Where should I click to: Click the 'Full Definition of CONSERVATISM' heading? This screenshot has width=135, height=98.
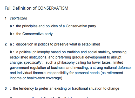click(x=36, y=8)
